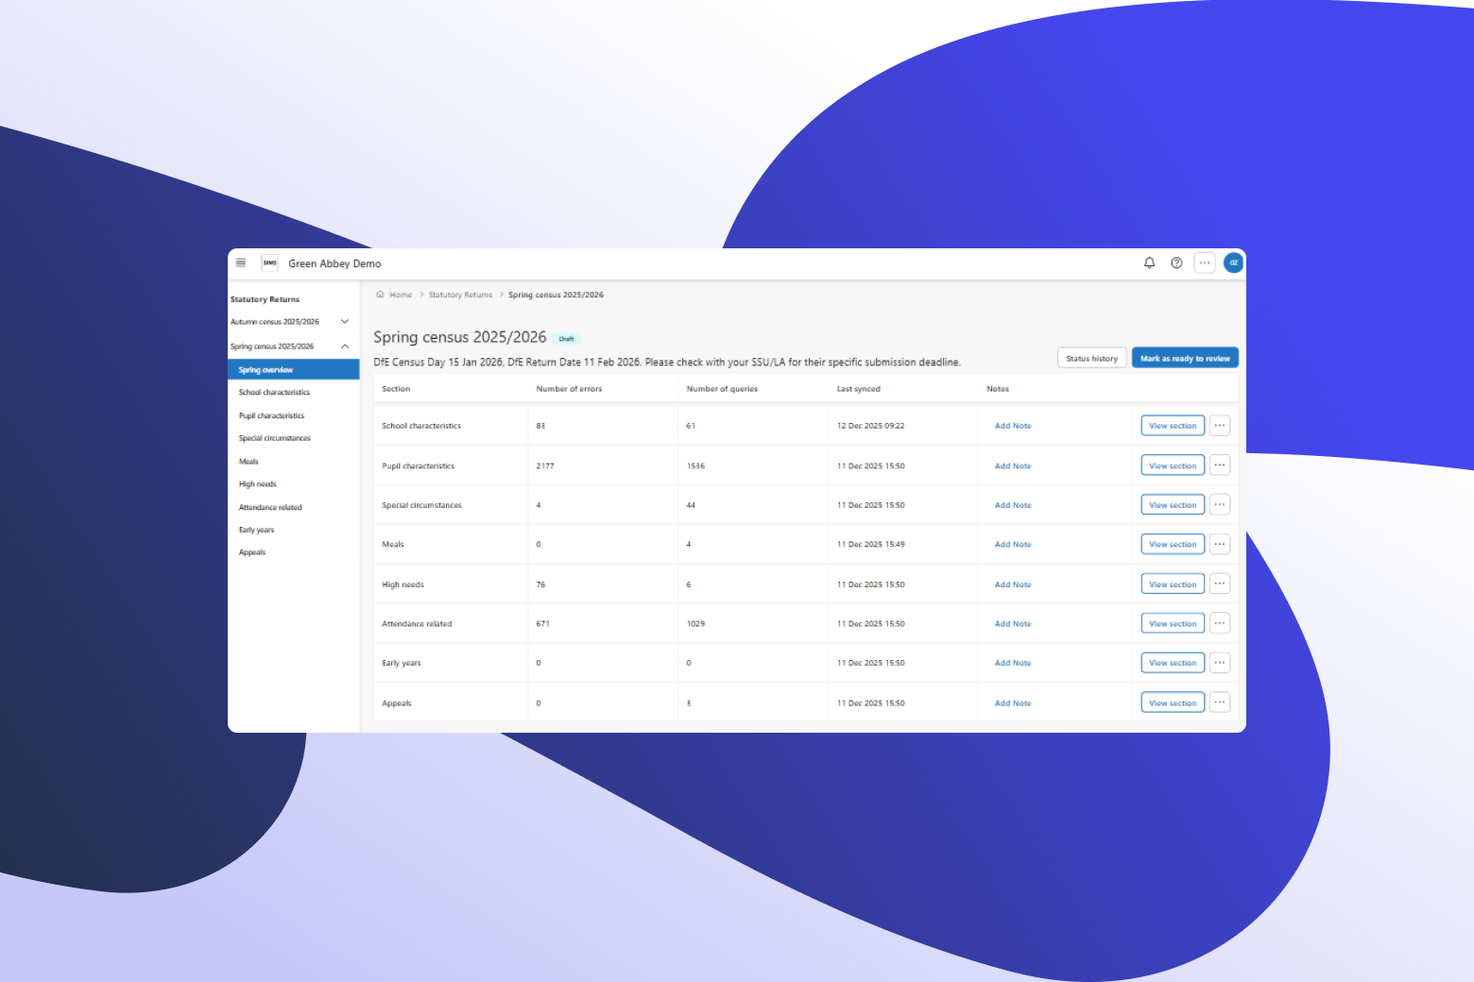Navigate to Statutory Returns breadcrumb
Image resolution: width=1474 pixels, height=982 pixels.
coord(460,295)
